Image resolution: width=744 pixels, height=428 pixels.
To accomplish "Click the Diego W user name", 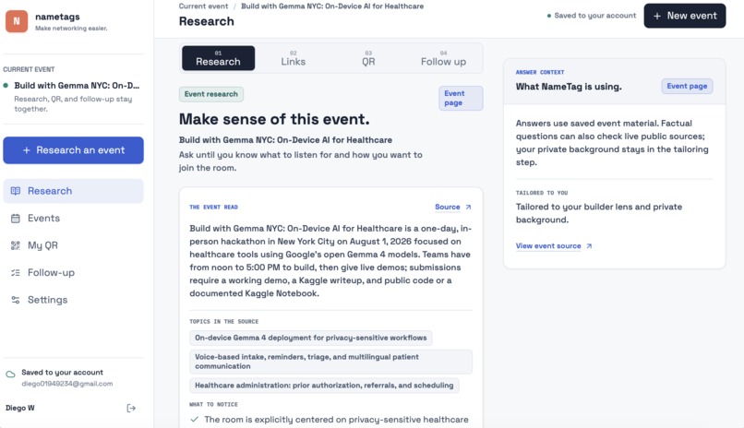I will click(x=20, y=408).
